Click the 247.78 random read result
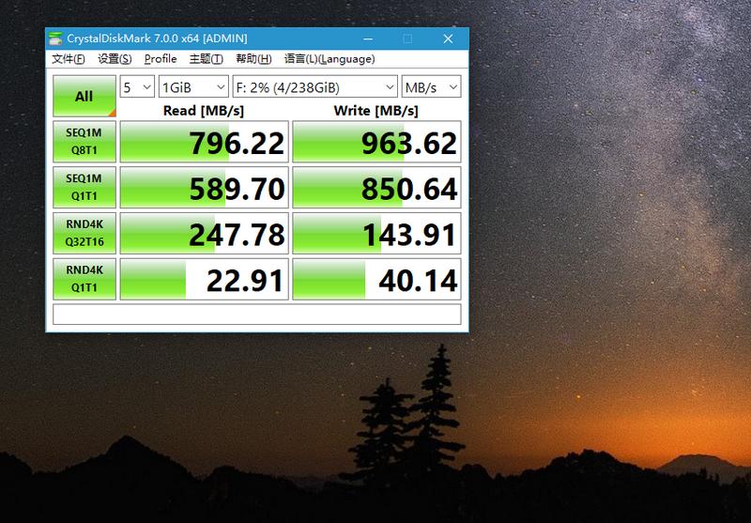Screen dimensions: 751x523 coord(204,234)
